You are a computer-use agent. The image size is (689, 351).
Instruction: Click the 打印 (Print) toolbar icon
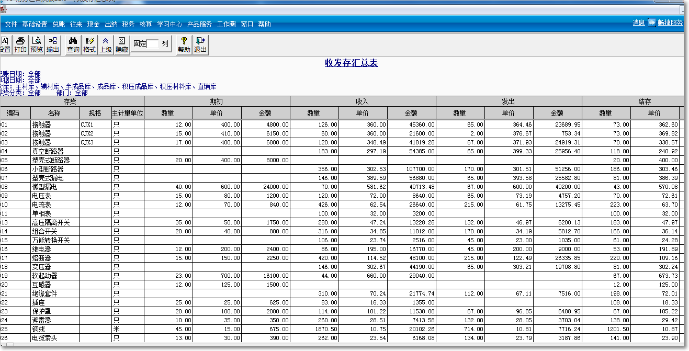(x=20, y=44)
